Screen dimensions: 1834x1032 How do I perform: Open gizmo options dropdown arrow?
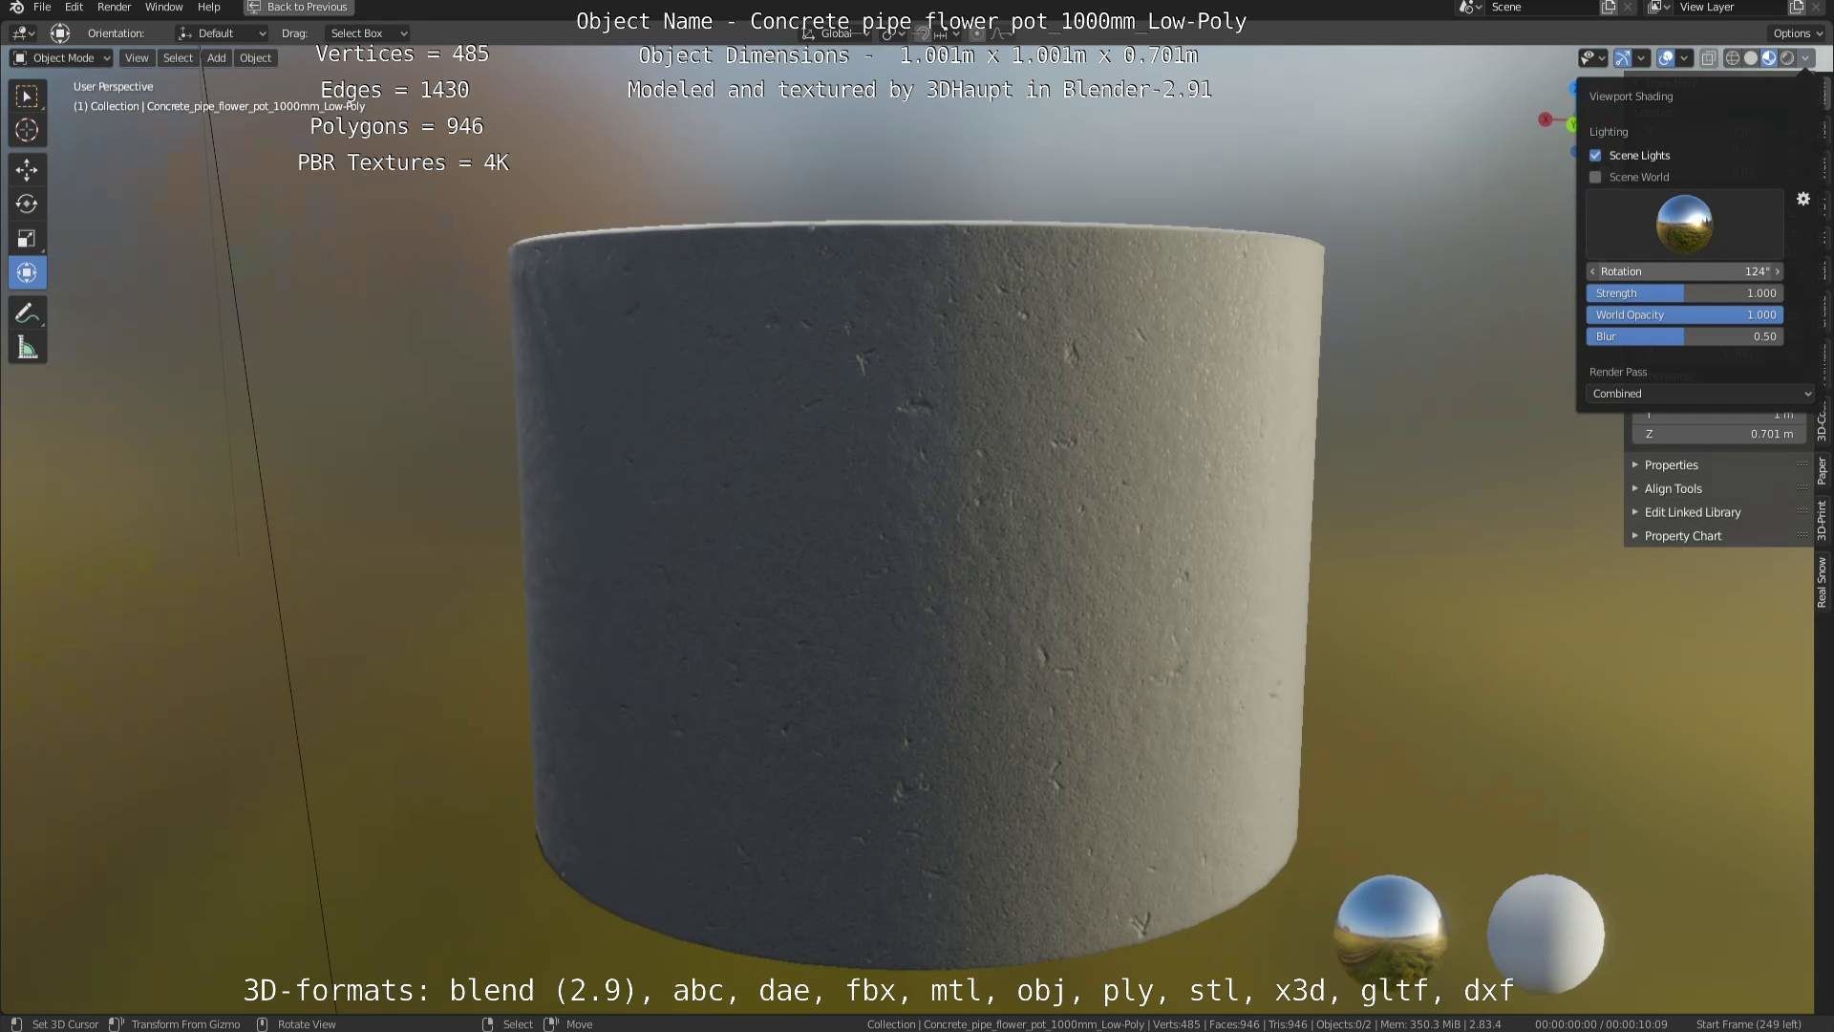1641,58
